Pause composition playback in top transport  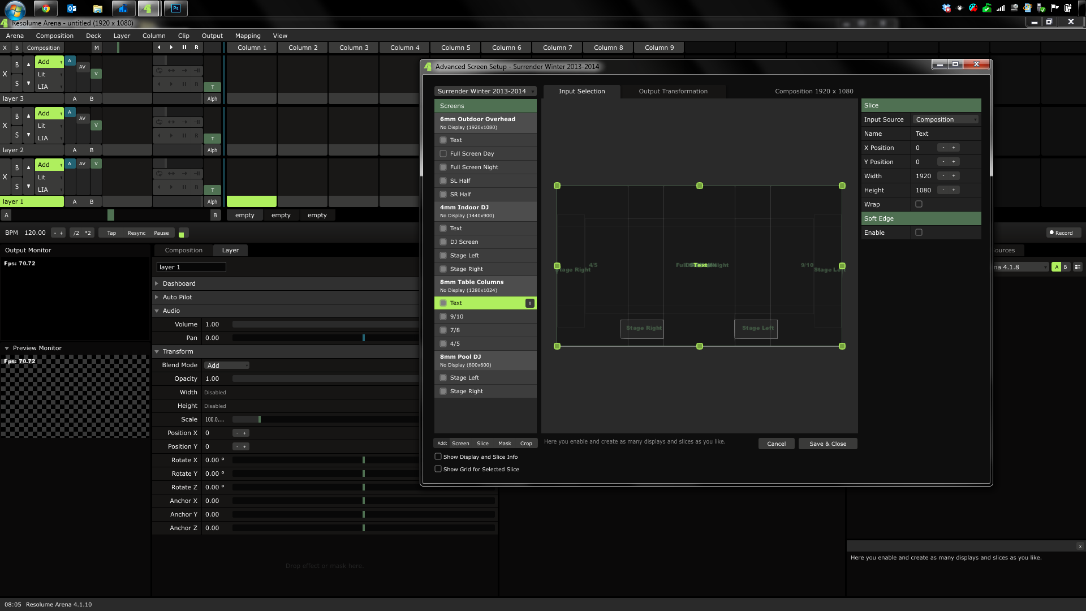(x=184, y=48)
